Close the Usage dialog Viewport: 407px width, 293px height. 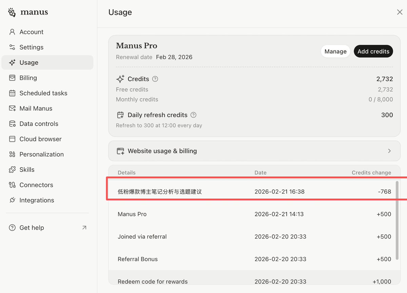tap(400, 12)
